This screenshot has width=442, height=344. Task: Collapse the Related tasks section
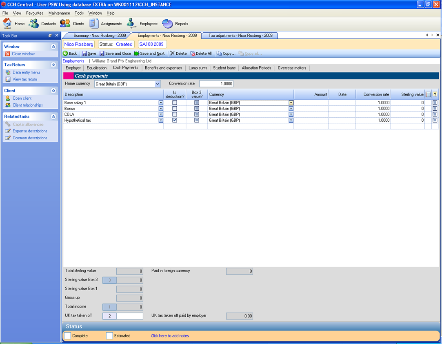pyautogui.click(x=53, y=116)
